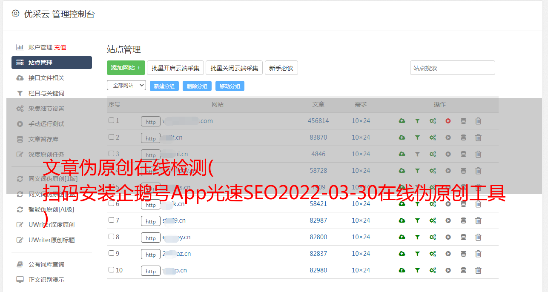Open the gear settings icon in row 8
548x292 pixels.
pyautogui.click(x=433, y=237)
